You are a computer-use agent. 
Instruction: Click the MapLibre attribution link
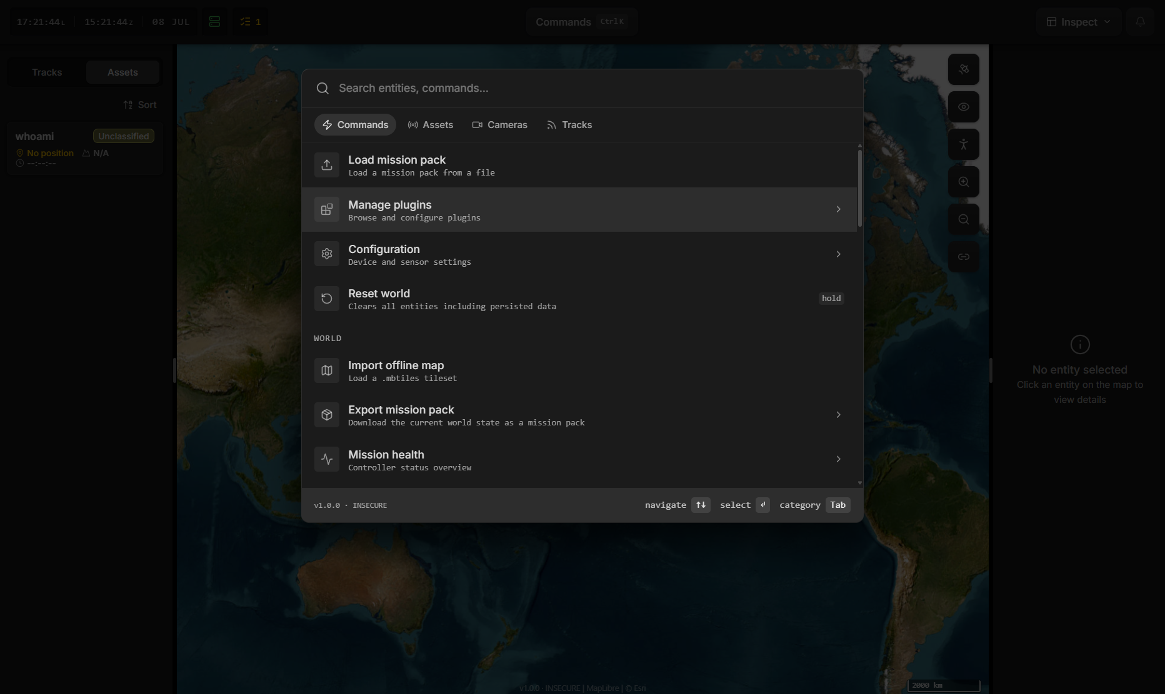(602, 688)
